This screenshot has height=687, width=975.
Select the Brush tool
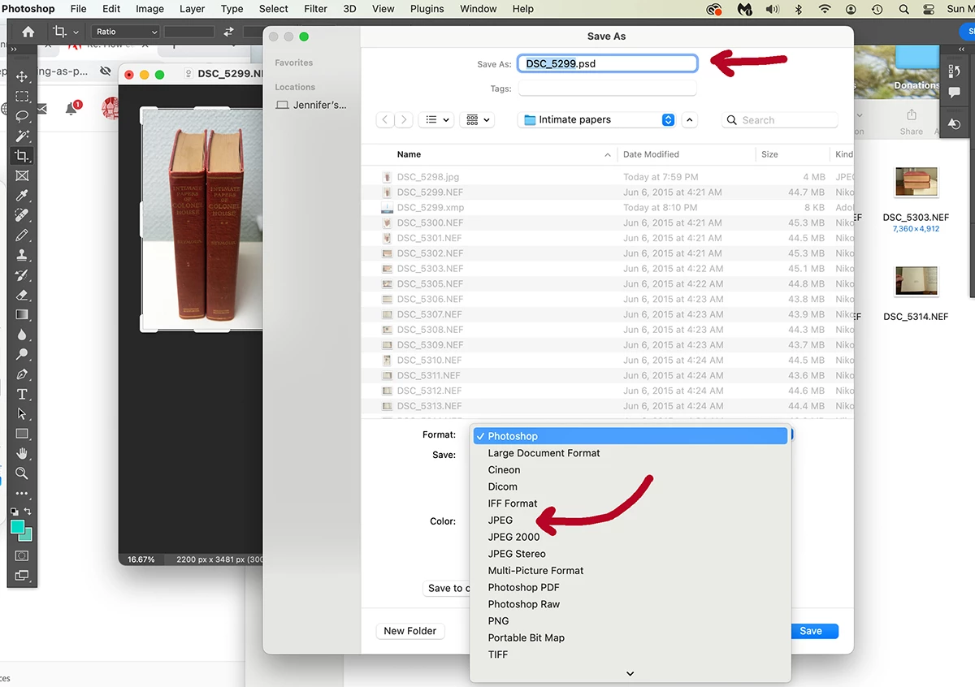coord(22,235)
